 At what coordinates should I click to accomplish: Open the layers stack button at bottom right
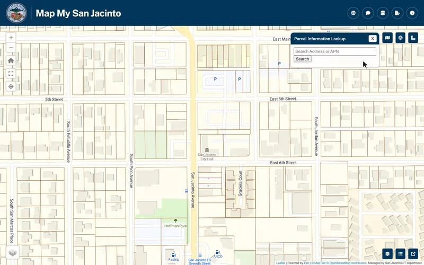pyautogui.click(x=387, y=254)
